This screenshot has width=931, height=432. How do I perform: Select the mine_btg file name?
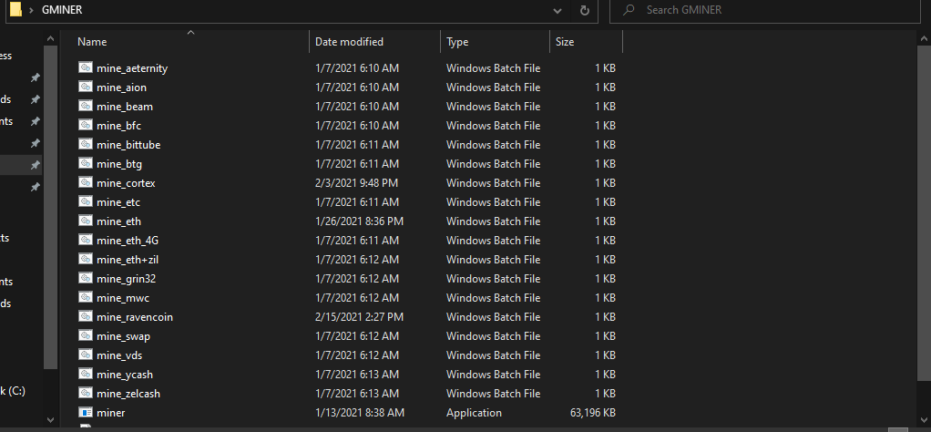click(118, 164)
